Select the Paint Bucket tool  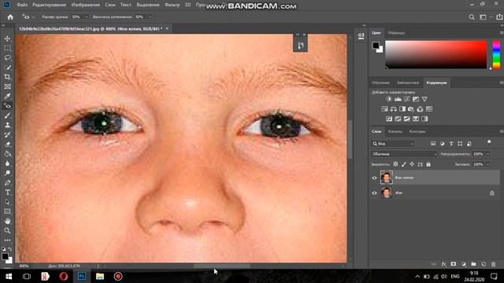click(x=7, y=154)
